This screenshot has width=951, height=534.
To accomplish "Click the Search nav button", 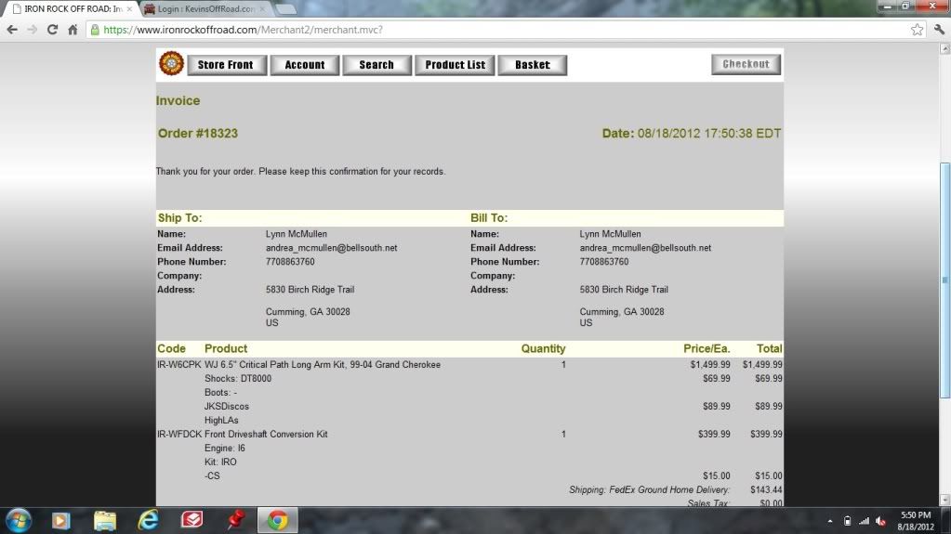I will [376, 65].
